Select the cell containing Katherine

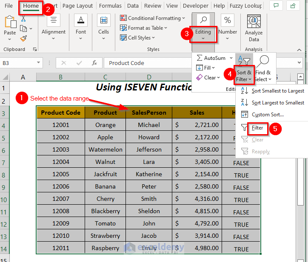pos(149,174)
